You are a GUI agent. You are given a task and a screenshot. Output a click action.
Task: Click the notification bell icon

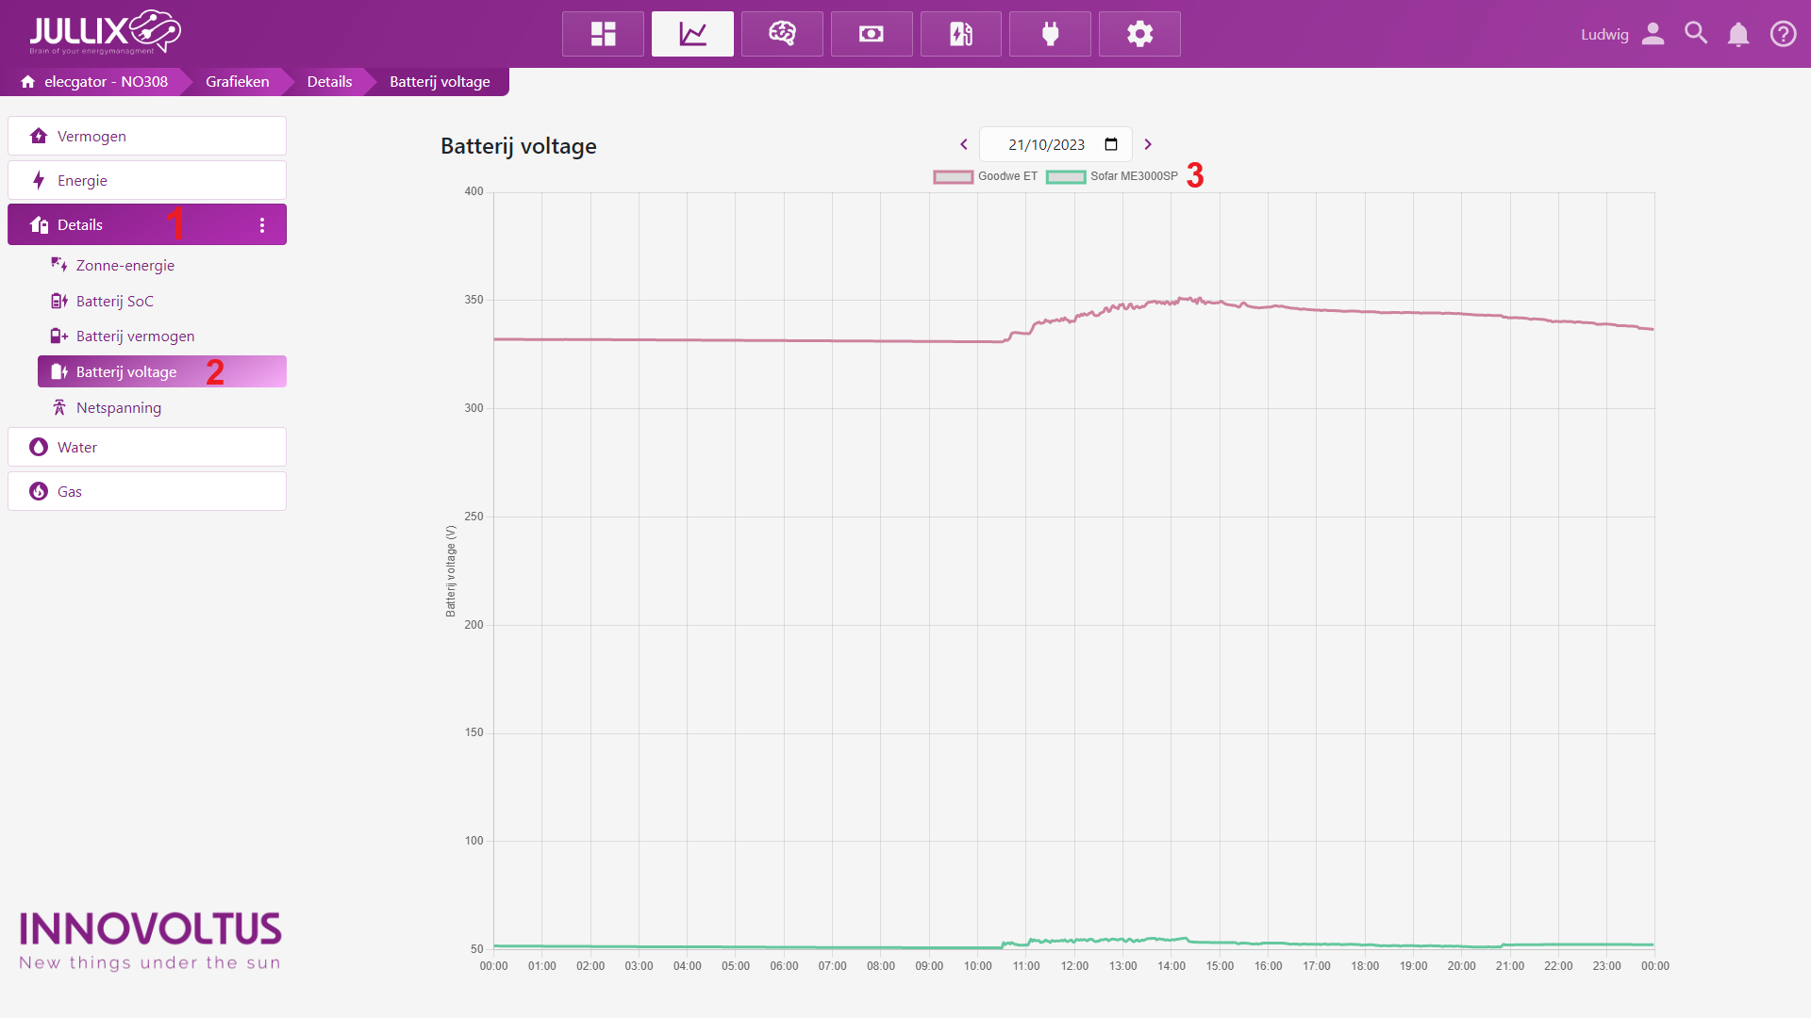(x=1737, y=35)
